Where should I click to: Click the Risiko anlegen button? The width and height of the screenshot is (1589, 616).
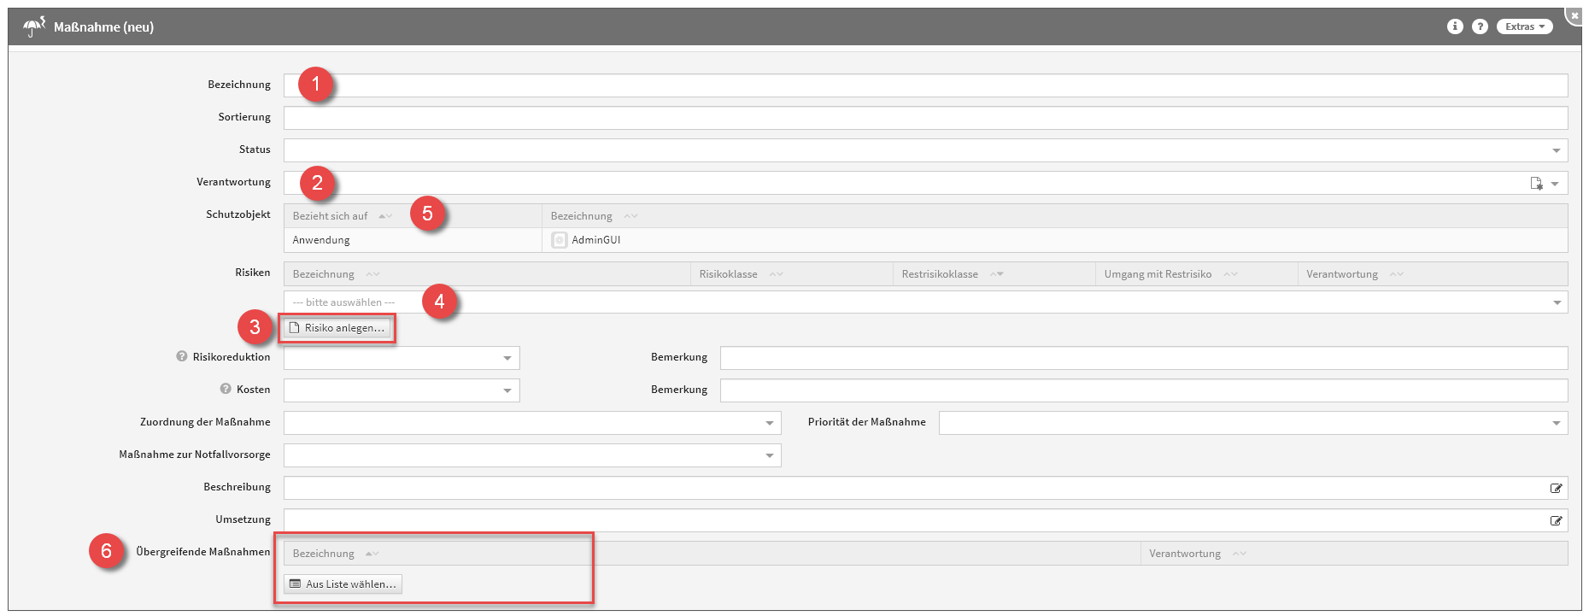(x=337, y=328)
